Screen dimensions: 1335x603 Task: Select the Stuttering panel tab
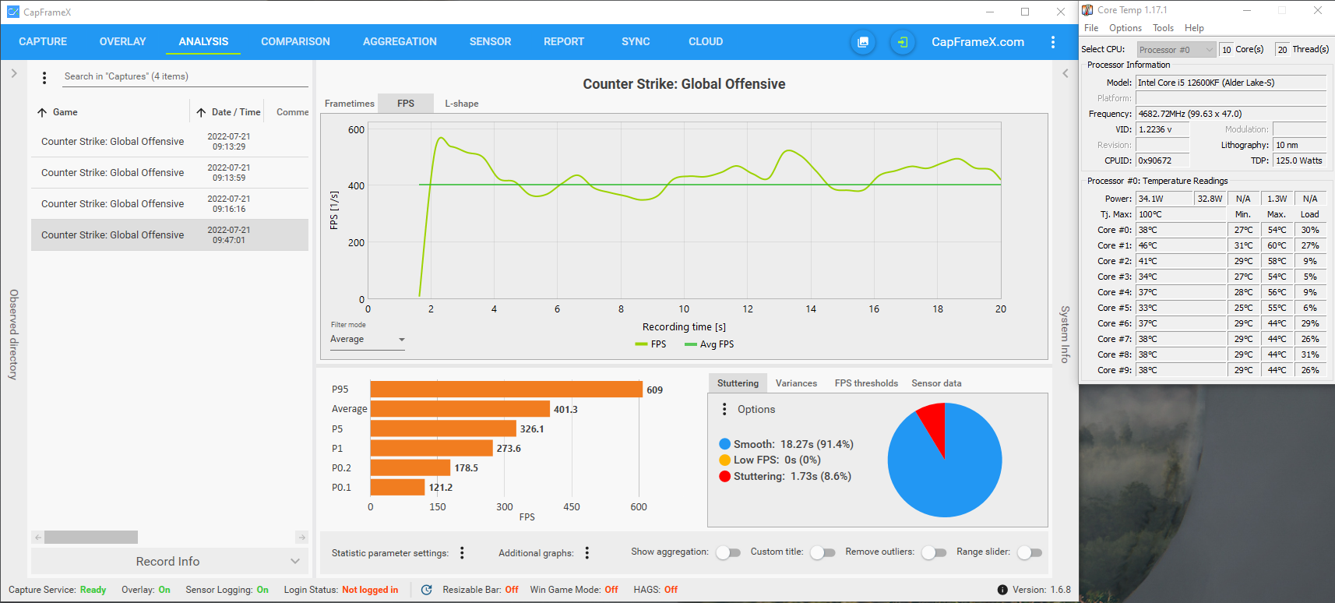(x=738, y=383)
